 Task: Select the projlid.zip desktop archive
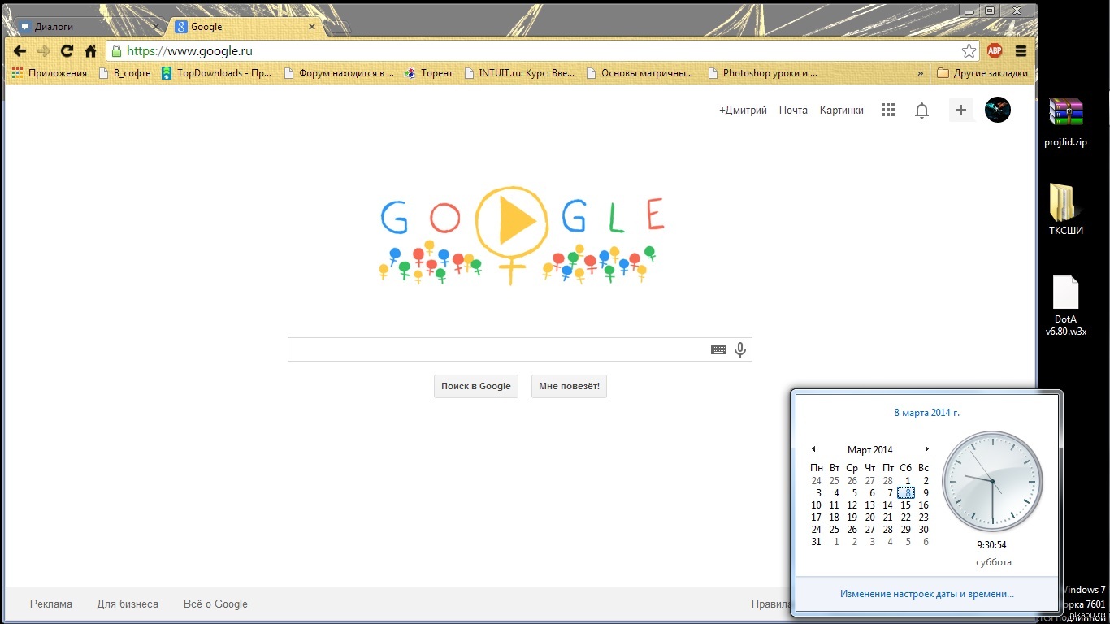coord(1065,123)
